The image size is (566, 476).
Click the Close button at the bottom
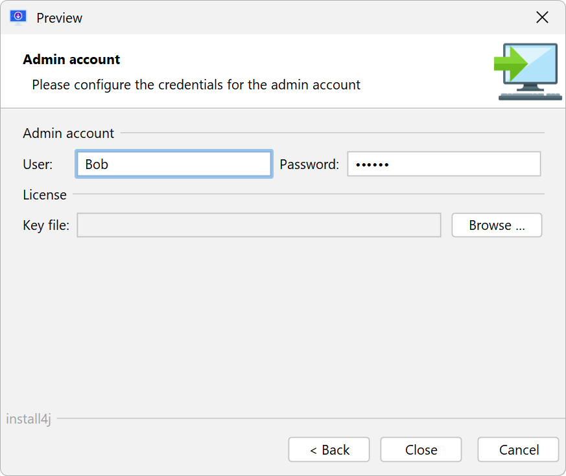coord(421,449)
